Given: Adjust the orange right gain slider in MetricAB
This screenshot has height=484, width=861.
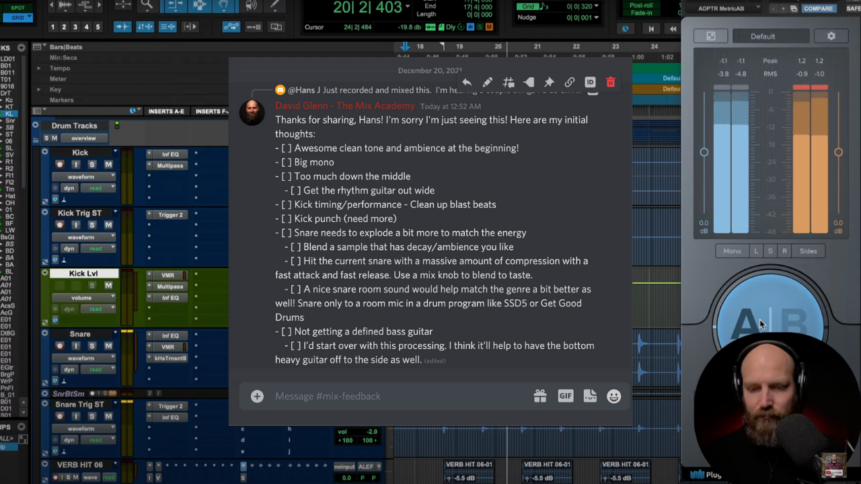Looking at the screenshot, I should (x=838, y=152).
